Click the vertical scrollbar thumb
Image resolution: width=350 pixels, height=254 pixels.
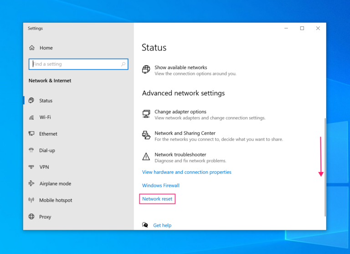[325, 167]
